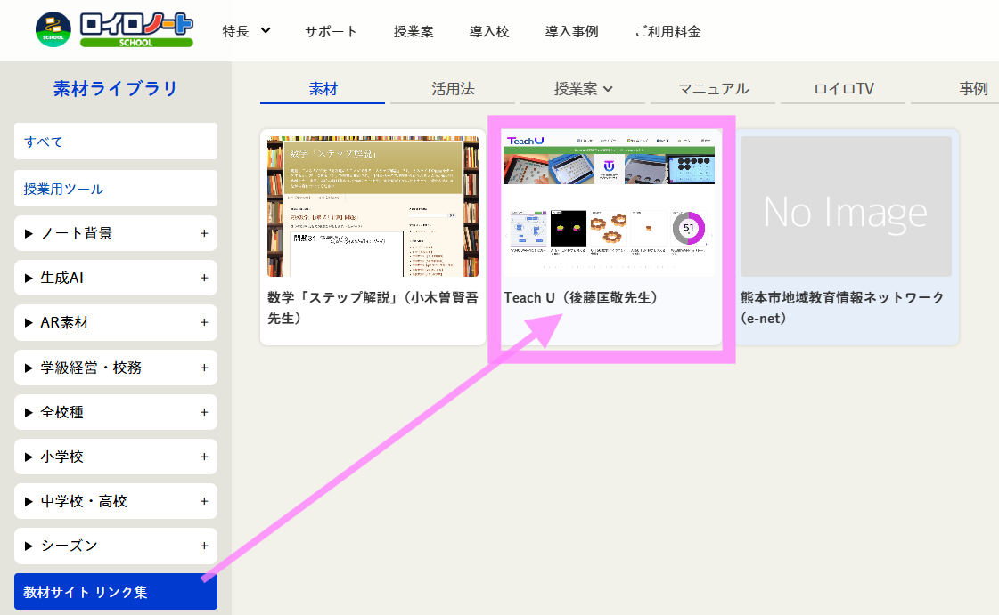Click the plus icon beside シーズン

point(204,546)
